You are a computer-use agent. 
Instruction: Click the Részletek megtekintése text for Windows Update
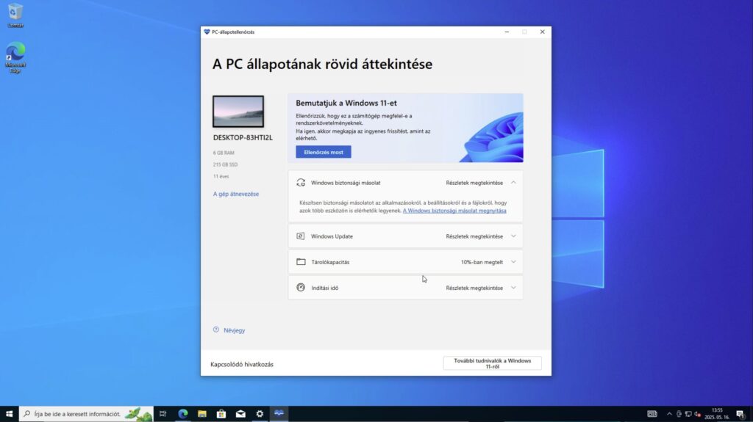point(474,236)
